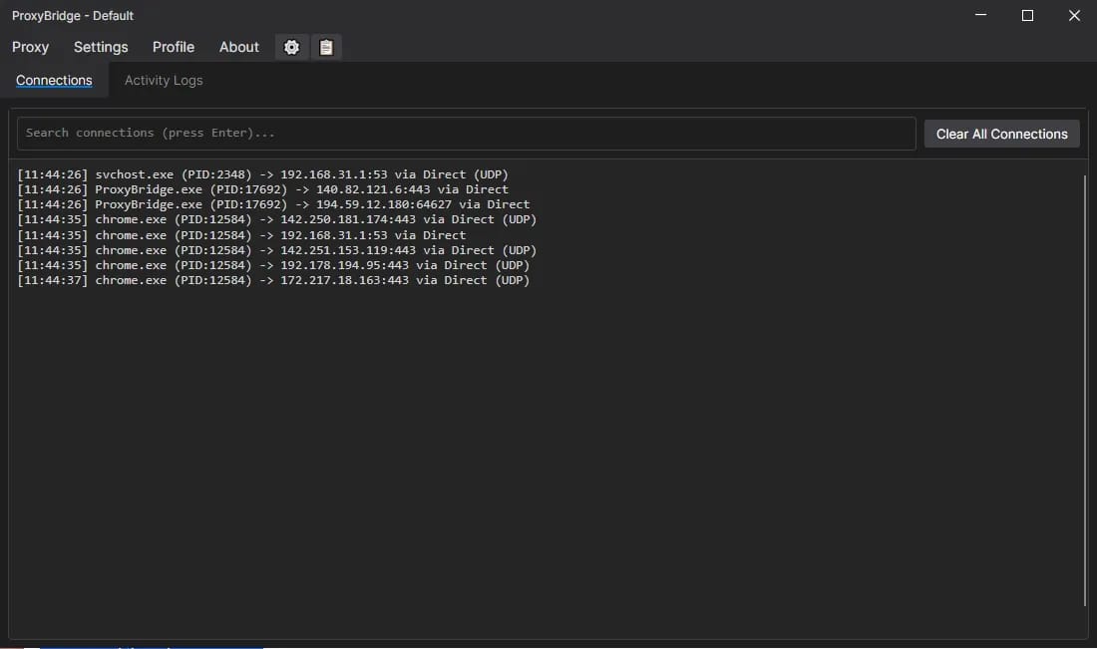Screen dimensions: 1097x649
Task: Select the chrome.exe 142.251.153.119:443 log line
Action: pos(277,250)
